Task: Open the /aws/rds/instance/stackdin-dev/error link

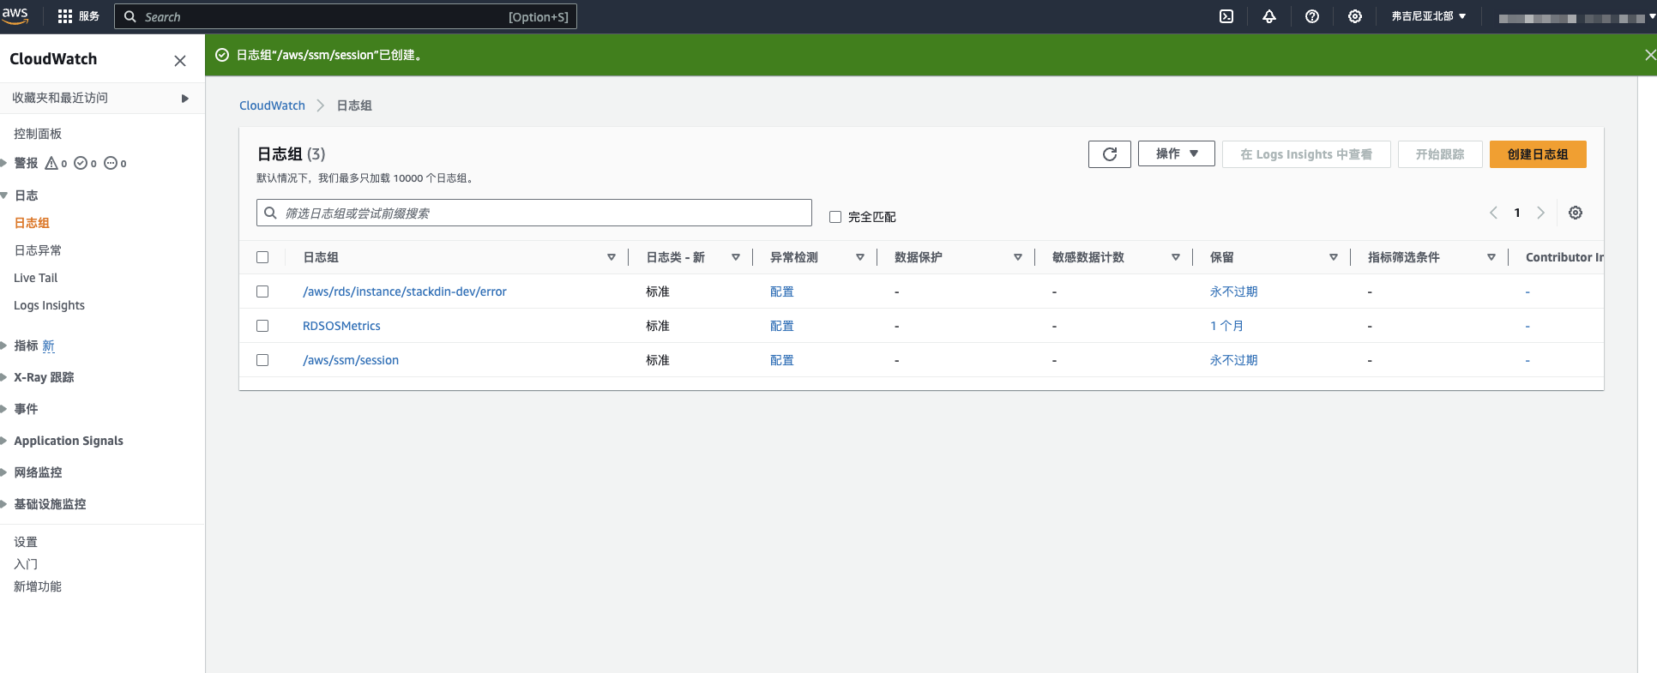Action: (405, 291)
